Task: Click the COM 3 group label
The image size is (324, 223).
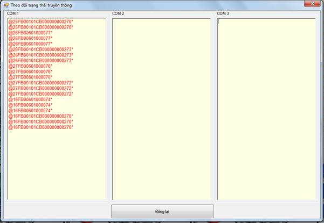Action: click(x=223, y=13)
